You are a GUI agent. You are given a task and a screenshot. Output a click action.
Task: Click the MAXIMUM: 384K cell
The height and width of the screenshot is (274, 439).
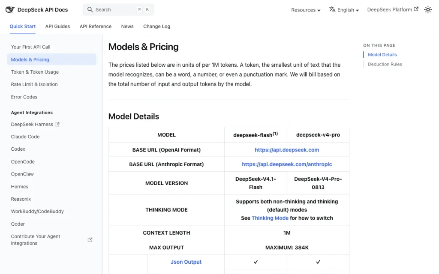pos(287,247)
